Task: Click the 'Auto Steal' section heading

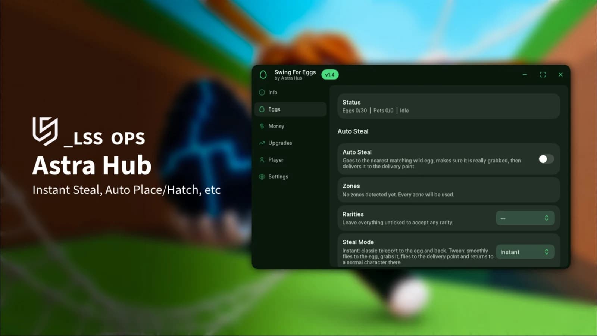Action: click(x=353, y=131)
